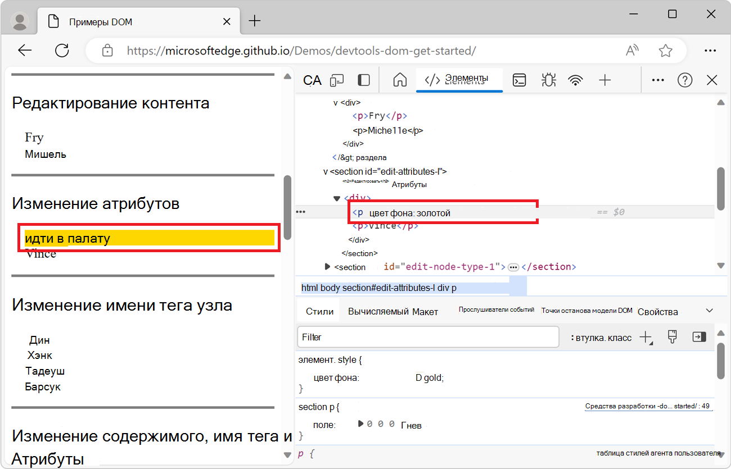Collapse the highlighted div element node

[336, 198]
